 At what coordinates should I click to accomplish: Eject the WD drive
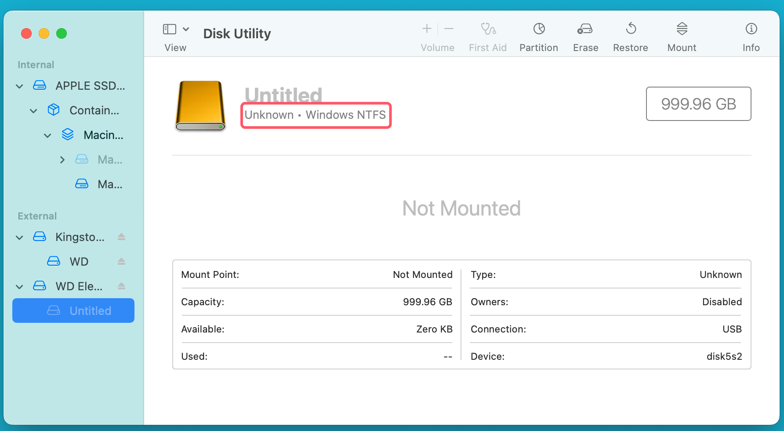(121, 261)
